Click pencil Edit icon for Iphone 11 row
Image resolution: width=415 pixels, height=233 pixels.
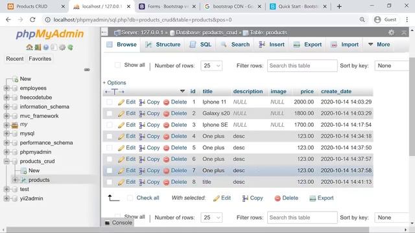click(x=121, y=102)
